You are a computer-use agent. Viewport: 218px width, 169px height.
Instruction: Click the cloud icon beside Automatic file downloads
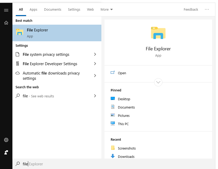[18, 73]
